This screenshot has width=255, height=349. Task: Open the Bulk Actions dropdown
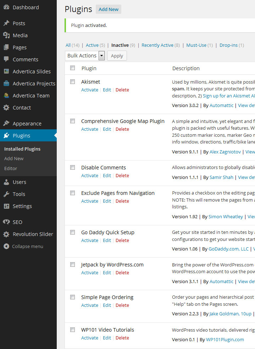point(85,56)
